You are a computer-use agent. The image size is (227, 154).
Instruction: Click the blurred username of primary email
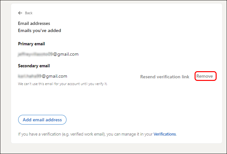(x=35, y=54)
